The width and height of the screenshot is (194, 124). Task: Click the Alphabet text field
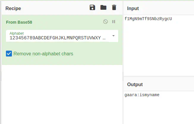tap(56, 38)
